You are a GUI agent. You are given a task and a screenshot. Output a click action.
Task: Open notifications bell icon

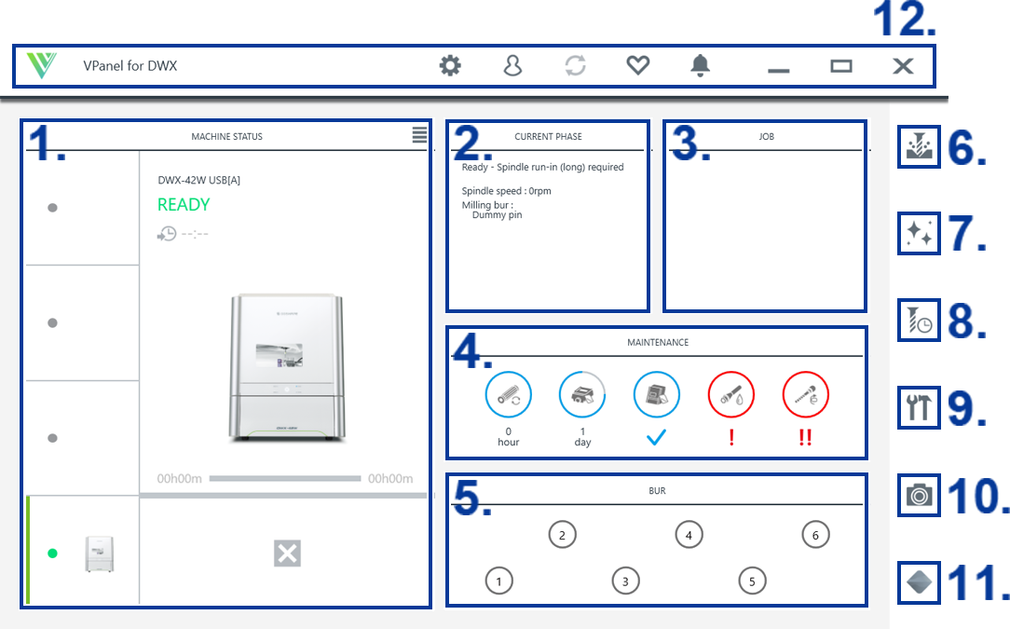pyautogui.click(x=700, y=65)
